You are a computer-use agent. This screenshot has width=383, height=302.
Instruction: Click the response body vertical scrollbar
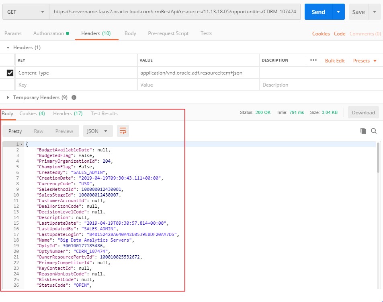point(378,158)
